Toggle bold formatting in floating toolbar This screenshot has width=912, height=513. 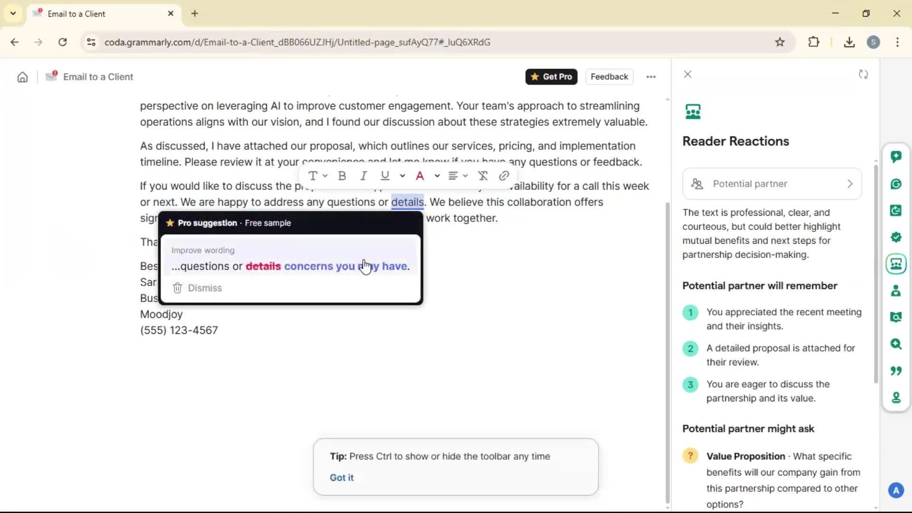[x=342, y=176]
